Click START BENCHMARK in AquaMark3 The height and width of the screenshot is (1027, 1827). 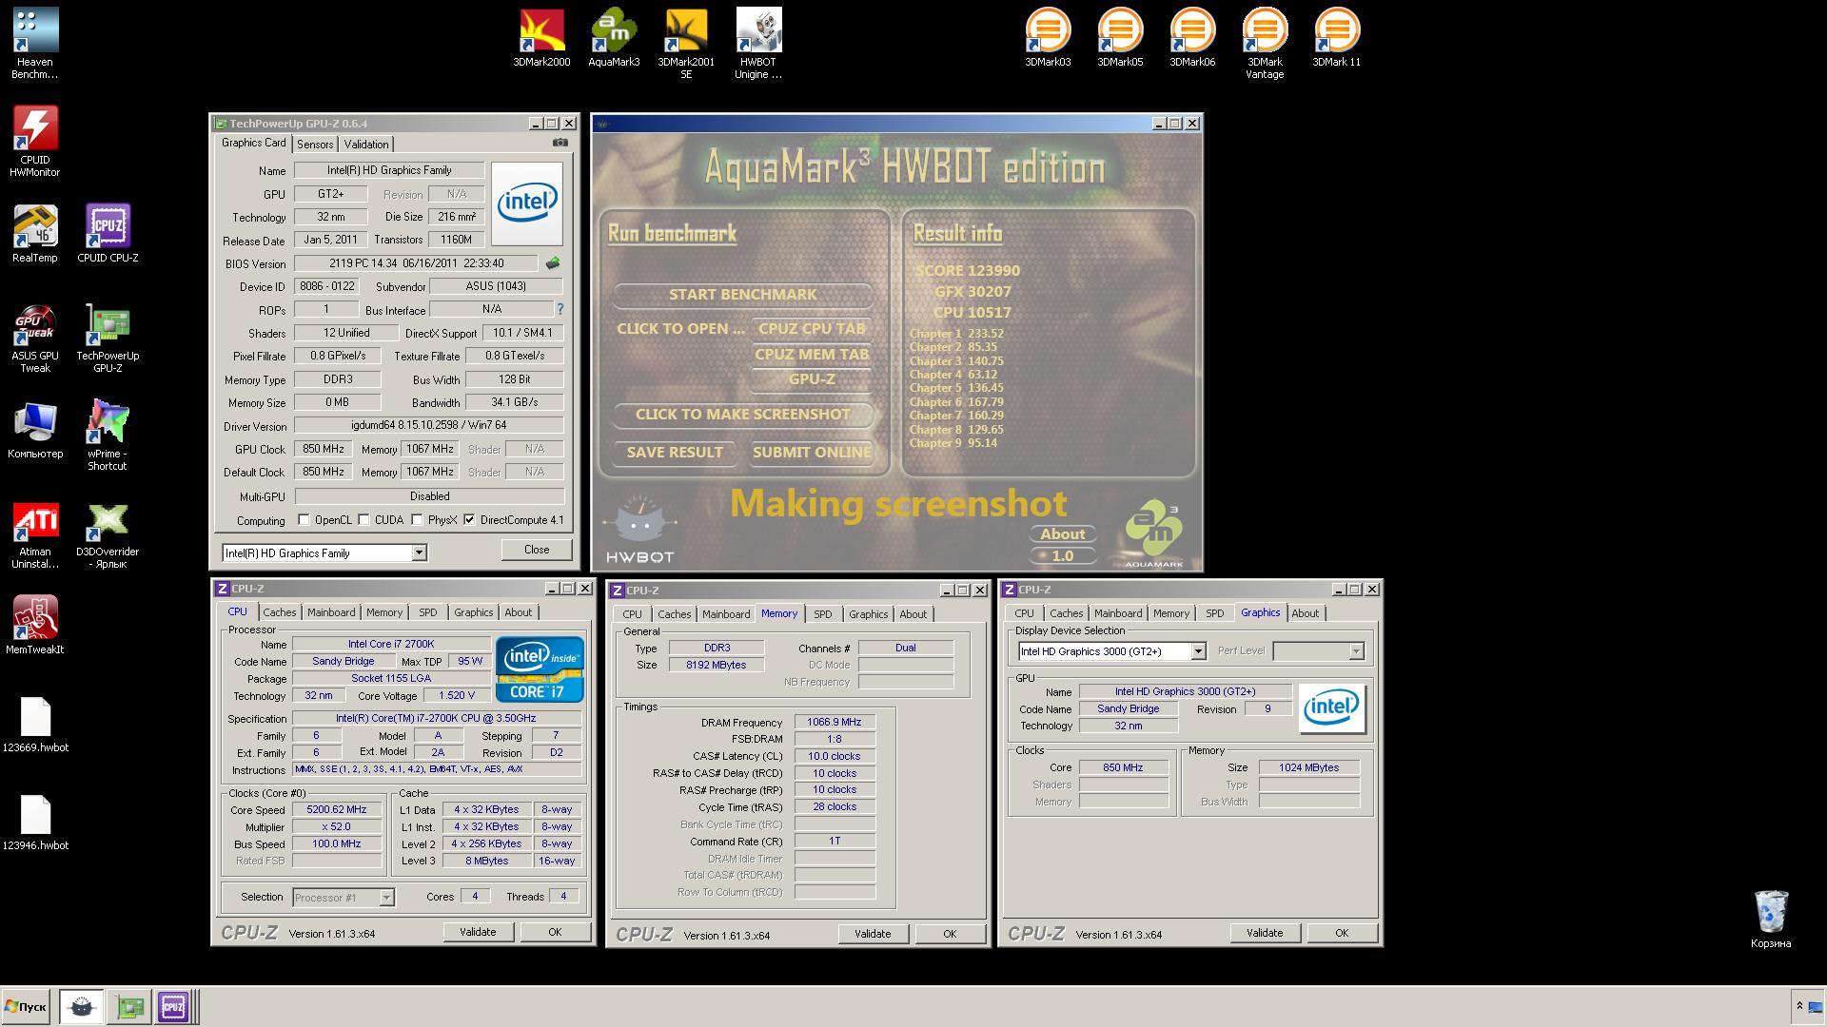click(x=742, y=295)
